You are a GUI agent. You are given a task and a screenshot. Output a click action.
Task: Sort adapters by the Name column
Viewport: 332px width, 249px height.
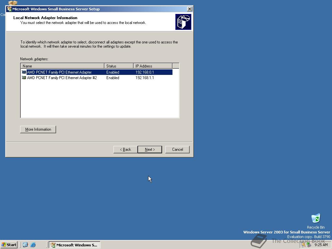[63, 66]
